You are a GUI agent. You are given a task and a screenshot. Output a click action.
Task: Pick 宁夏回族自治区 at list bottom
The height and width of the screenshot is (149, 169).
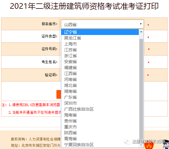(x=100, y=145)
